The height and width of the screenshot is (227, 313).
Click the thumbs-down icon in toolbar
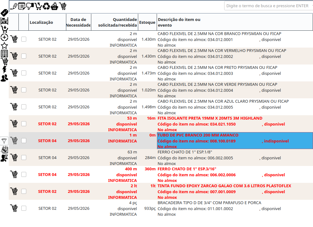(x=30, y=6)
